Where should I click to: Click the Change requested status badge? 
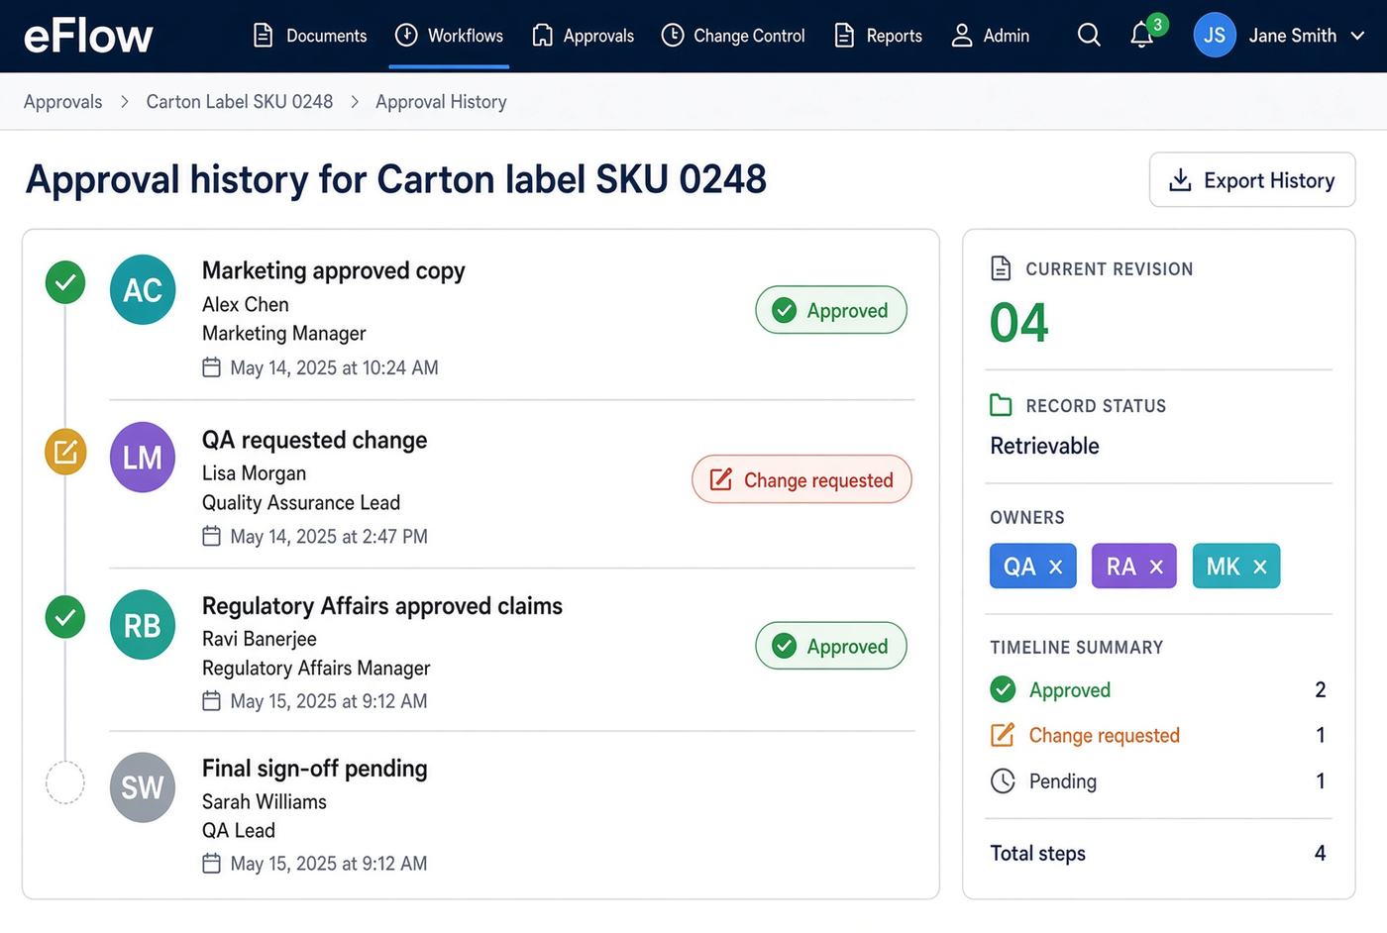pos(801,479)
